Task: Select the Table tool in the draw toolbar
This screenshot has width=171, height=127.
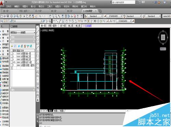Action: click(x=38, y=96)
